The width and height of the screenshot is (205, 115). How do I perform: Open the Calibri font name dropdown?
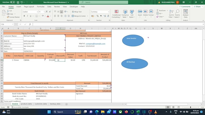point(37,12)
